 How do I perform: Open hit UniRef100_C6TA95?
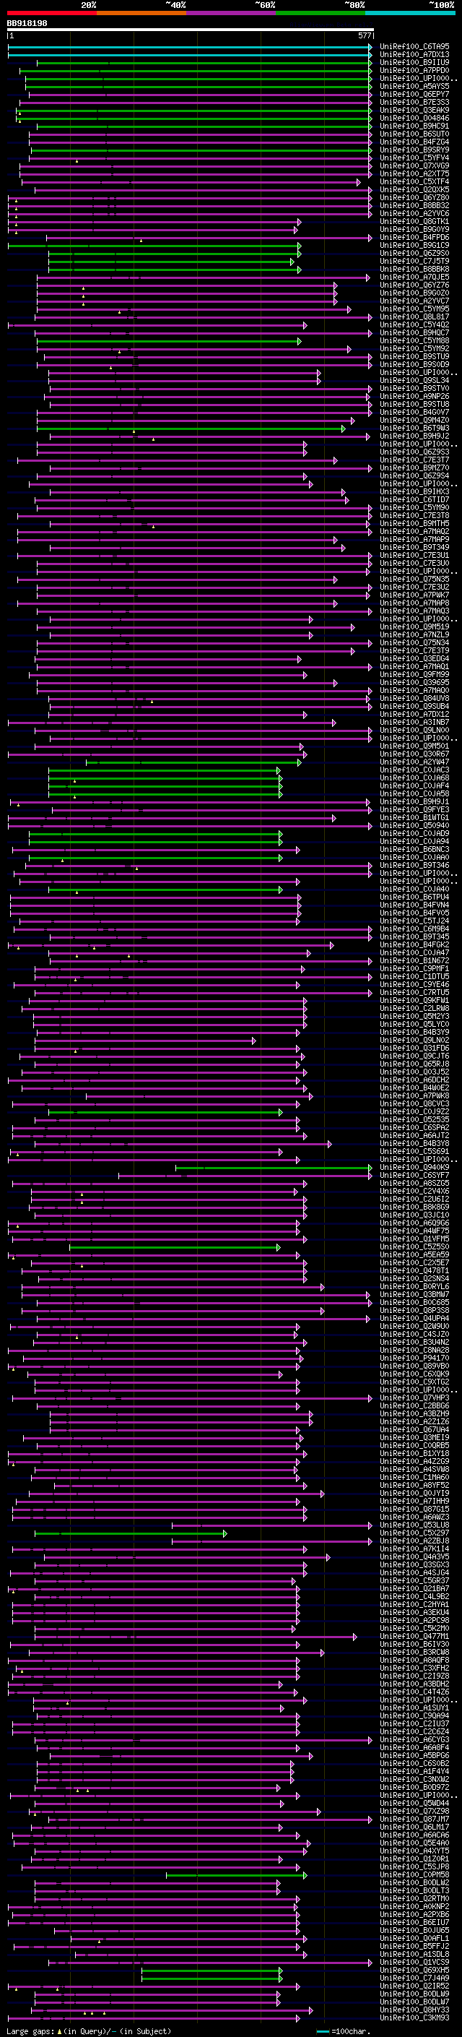[x=414, y=47]
